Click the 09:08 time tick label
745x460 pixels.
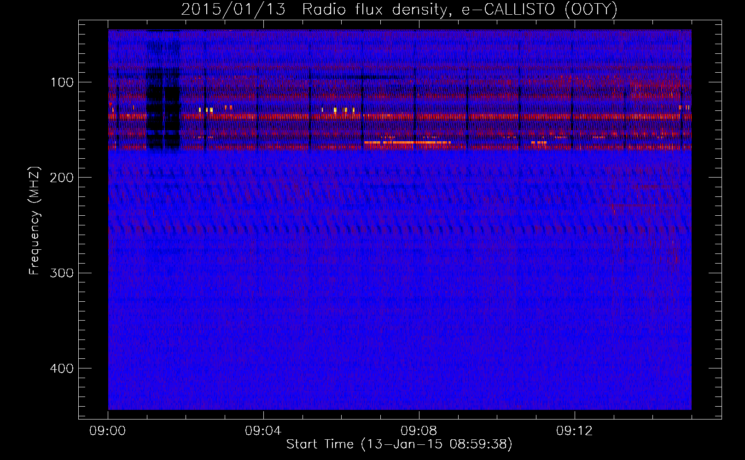[419, 431]
